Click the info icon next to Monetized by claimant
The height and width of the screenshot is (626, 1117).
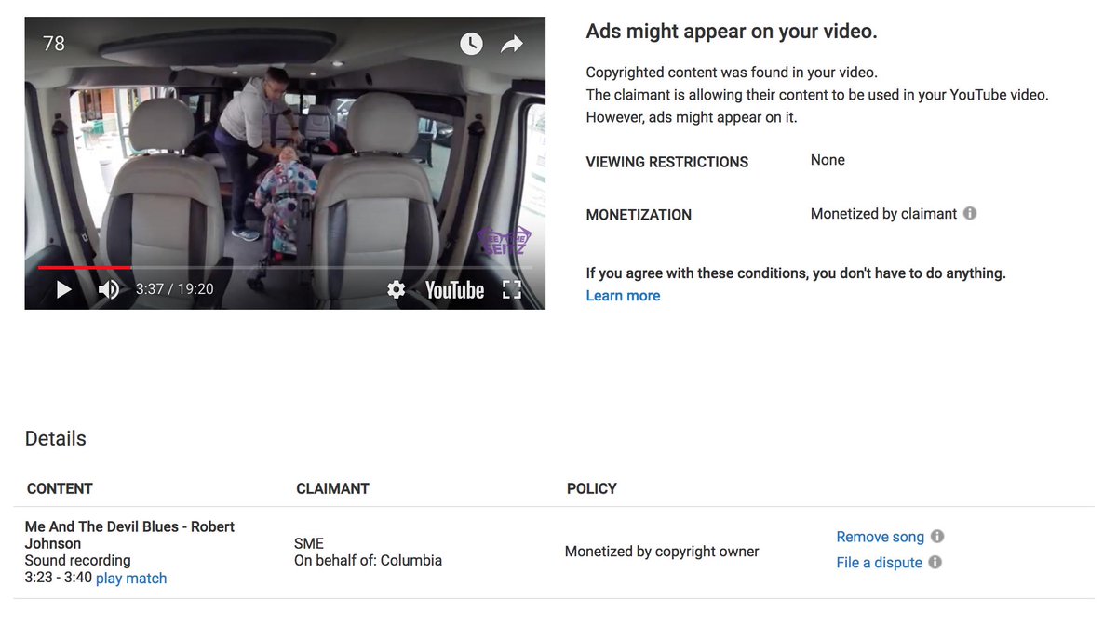(x=970, y=213)
